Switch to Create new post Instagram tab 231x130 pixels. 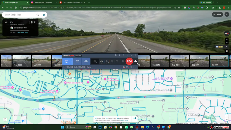[x=44, y=3]
